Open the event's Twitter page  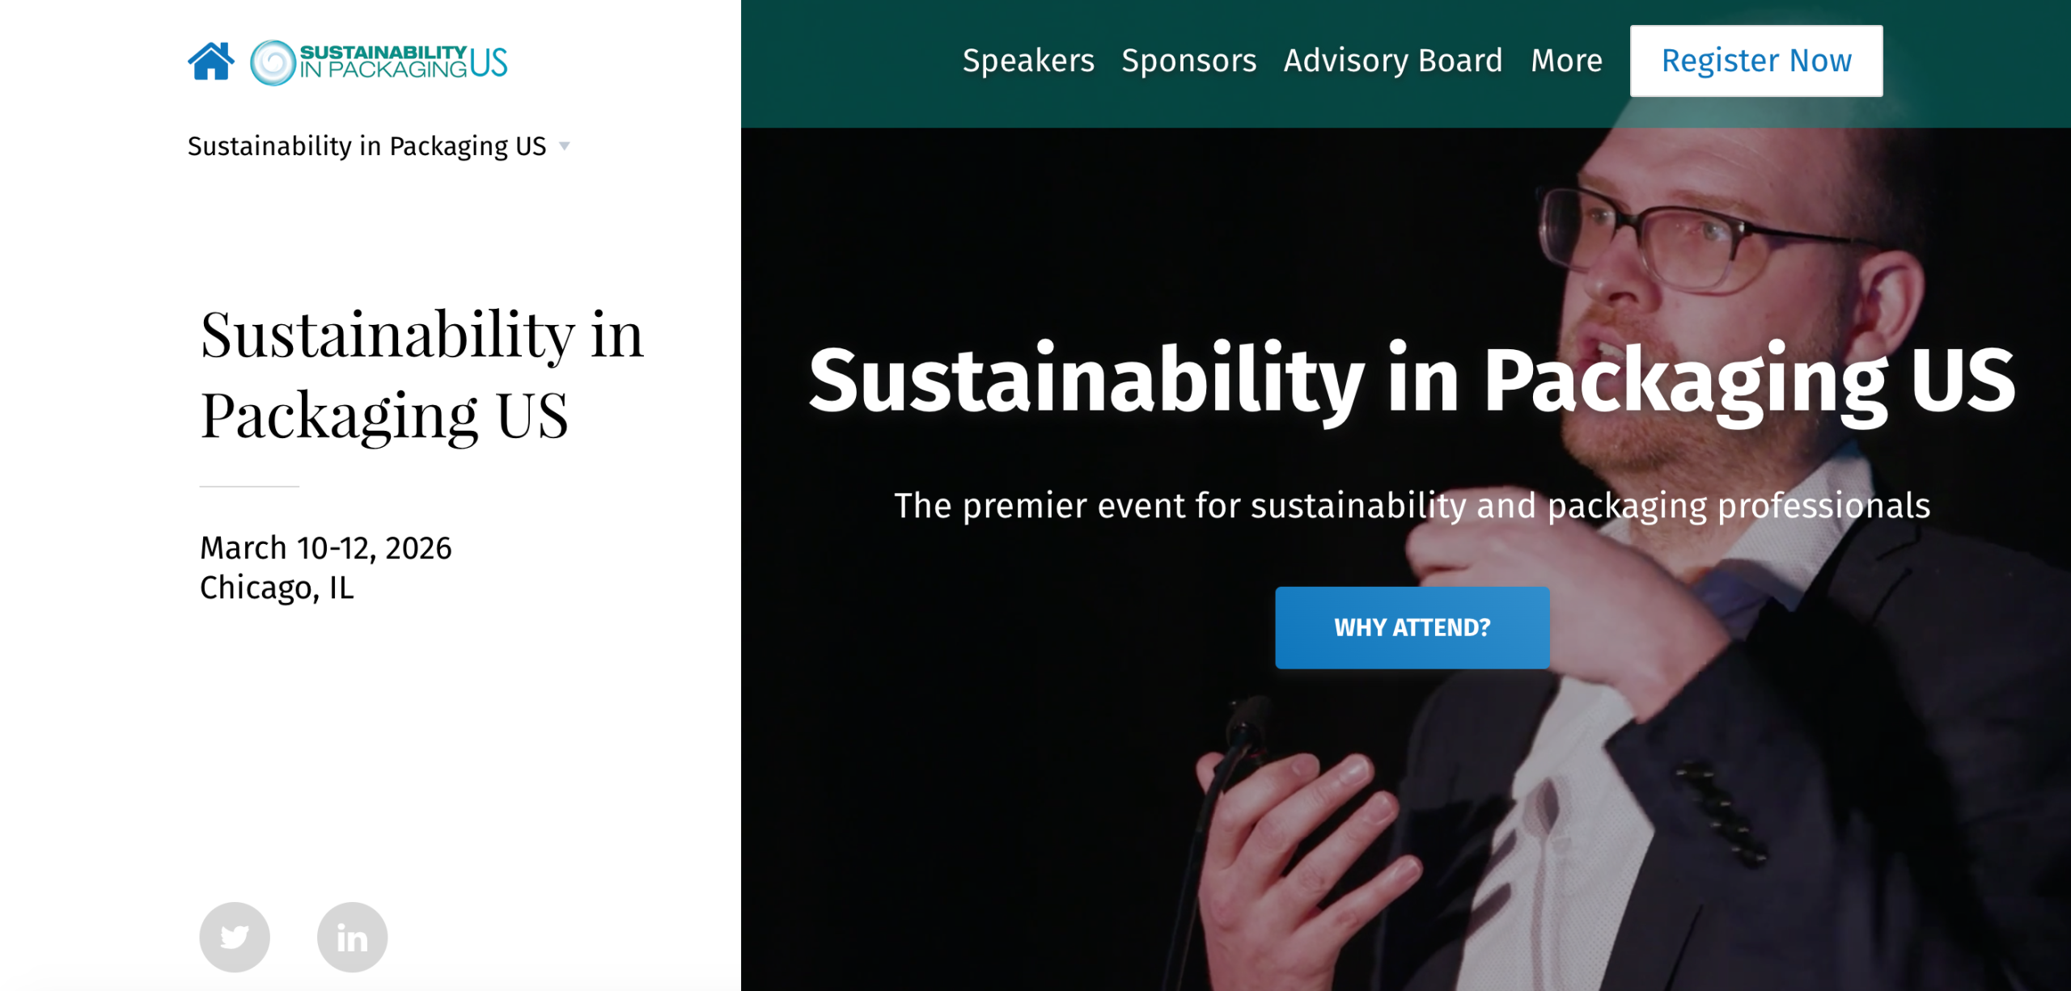tap(234, 936)
